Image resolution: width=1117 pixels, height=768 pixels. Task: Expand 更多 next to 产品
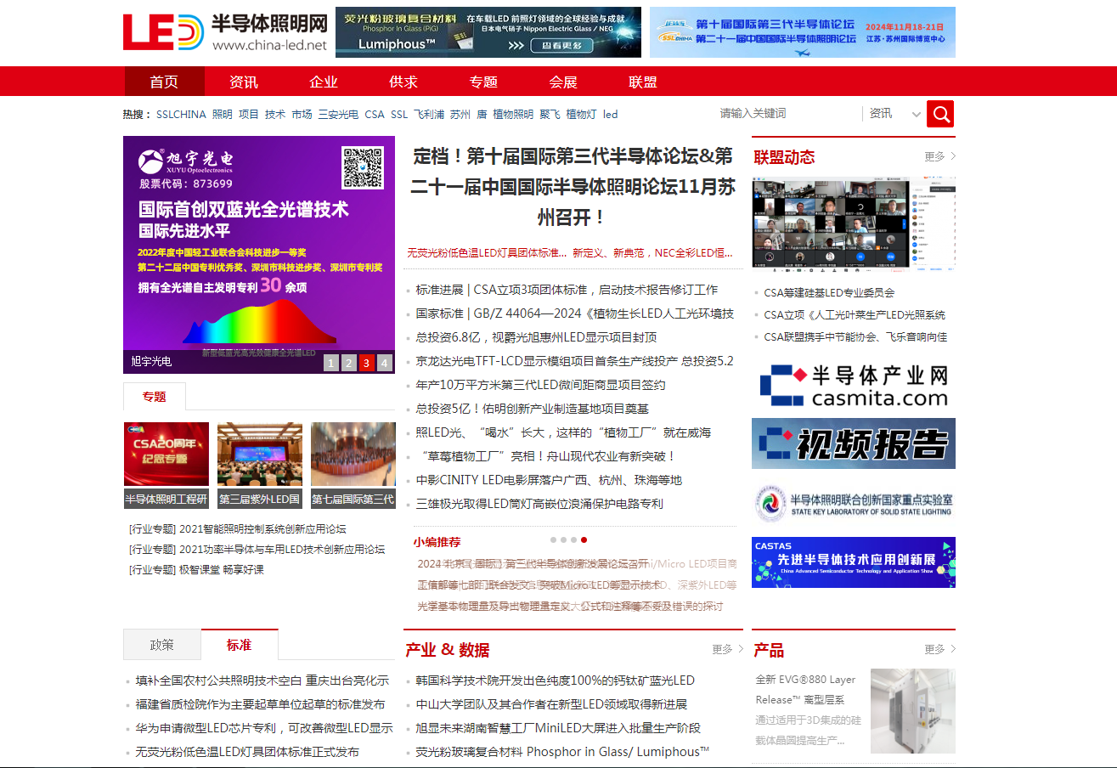coord(939,649)
